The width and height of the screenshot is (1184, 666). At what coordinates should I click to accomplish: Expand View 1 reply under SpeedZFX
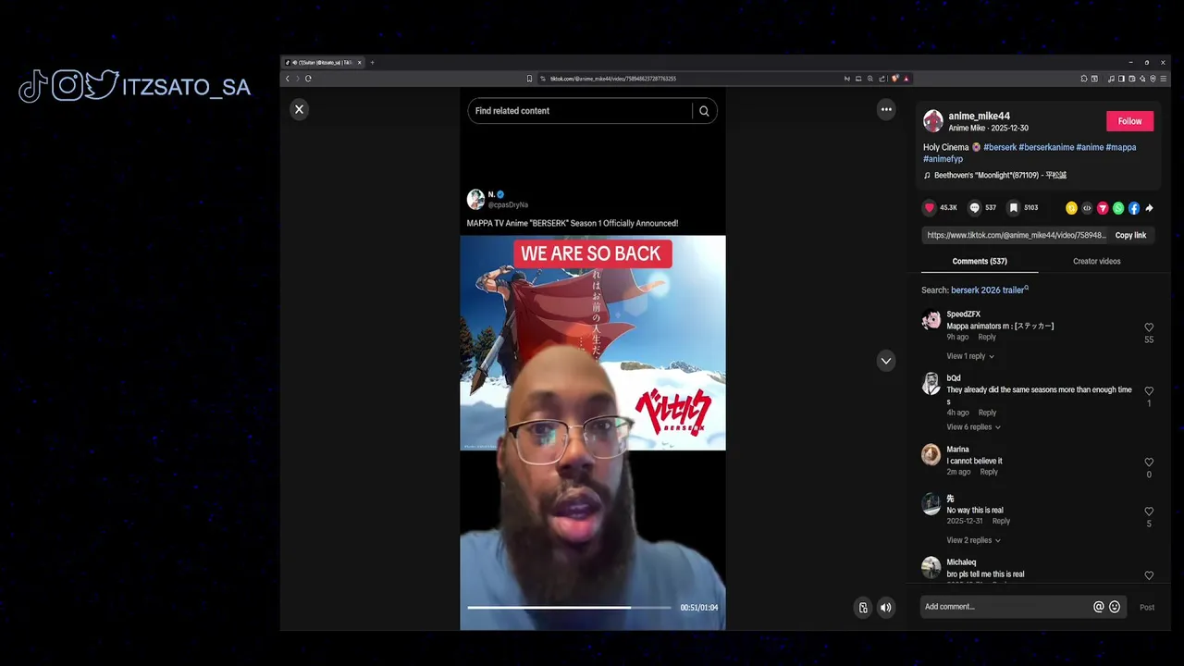pyautogui.click(x=969, y=356)
